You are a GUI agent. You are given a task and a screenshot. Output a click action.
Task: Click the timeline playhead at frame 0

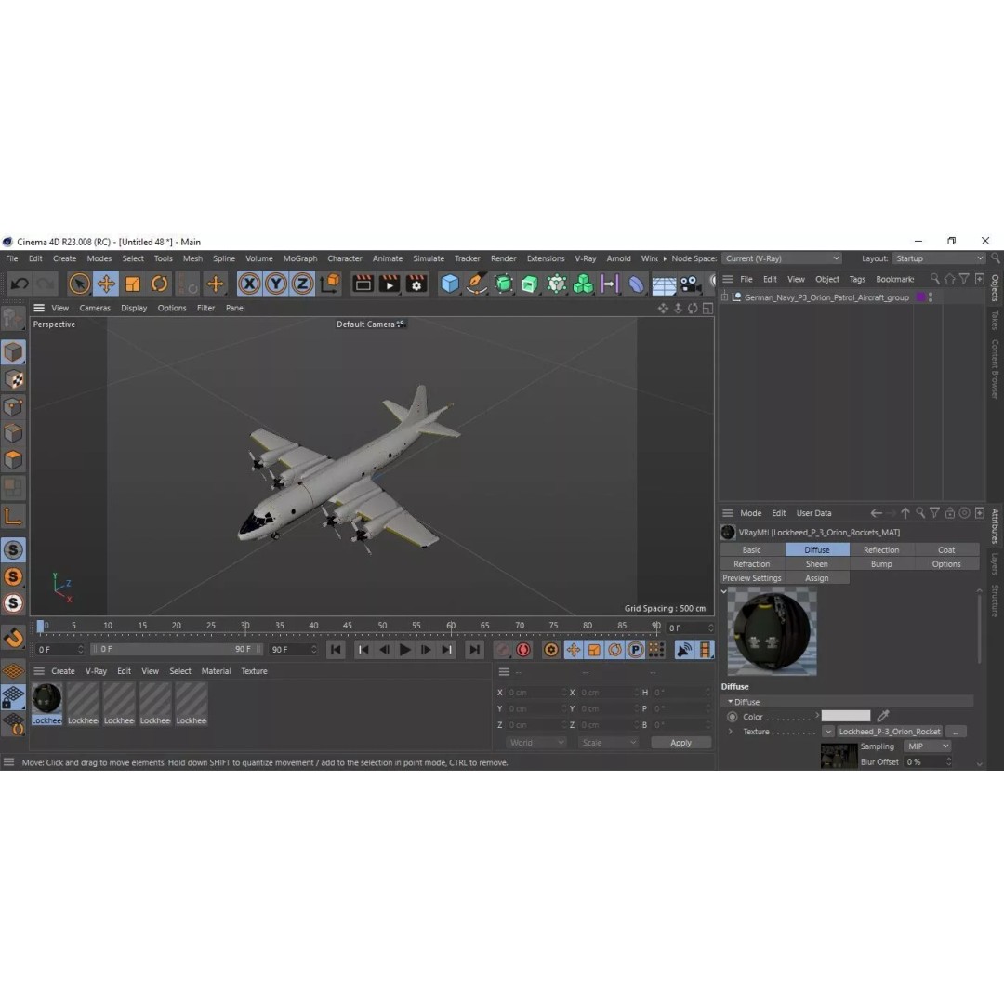41,626
